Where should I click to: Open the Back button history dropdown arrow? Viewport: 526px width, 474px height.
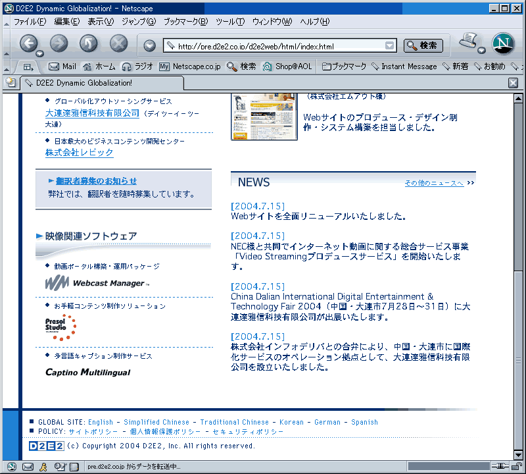click(40, 53)
